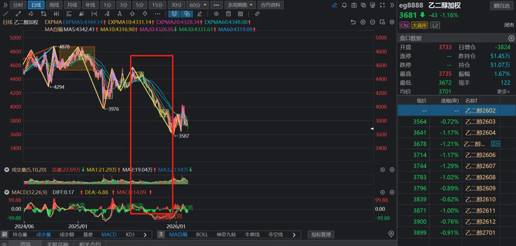Screen dimensions: 516x246
Task: Choose the vertical bars channel tool
Action: coord(56,13)
